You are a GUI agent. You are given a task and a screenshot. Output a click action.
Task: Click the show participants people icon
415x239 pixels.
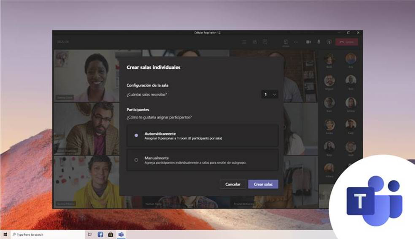coord(255,42)
